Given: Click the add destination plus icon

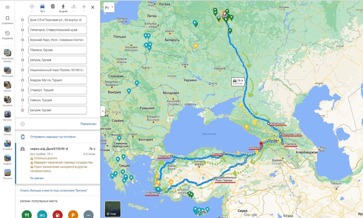Looking at the screenshot, I should tap(22, 124).
